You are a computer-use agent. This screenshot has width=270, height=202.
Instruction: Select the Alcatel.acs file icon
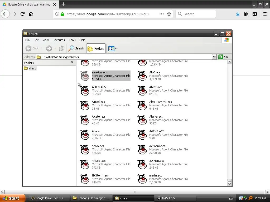85,120
